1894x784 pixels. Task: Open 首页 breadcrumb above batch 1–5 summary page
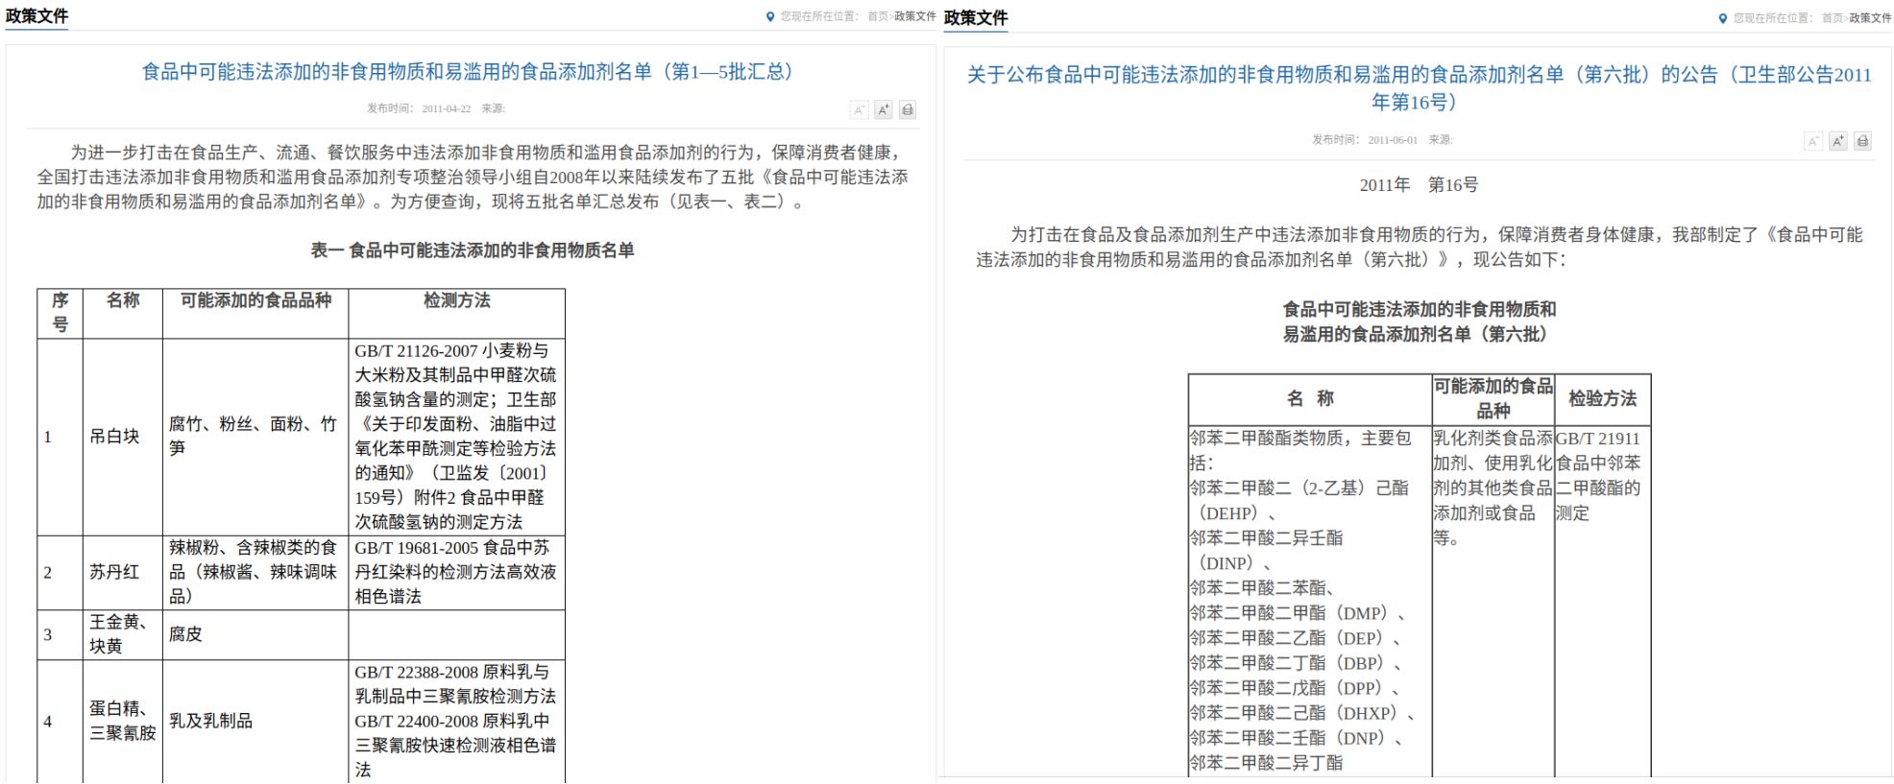(x=878, y=16)
